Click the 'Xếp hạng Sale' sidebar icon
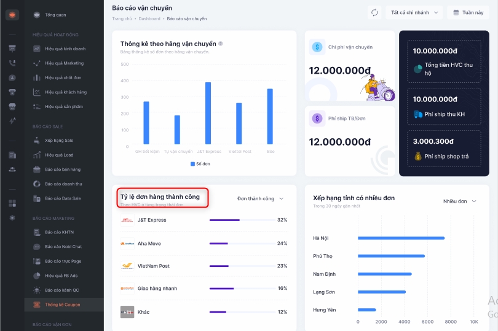Viewport: 498px width, 331px height. point(37,141)
